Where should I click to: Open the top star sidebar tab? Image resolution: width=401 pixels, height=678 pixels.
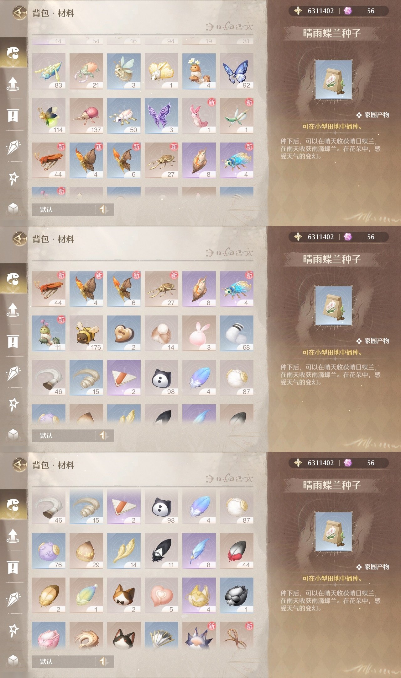(x=13, y=178)
